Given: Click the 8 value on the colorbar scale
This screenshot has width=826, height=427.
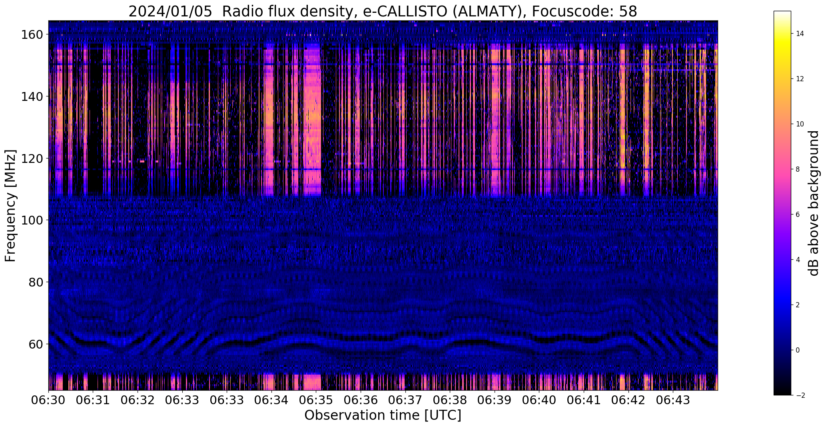Looking at the screenshot, I should 798,169.
